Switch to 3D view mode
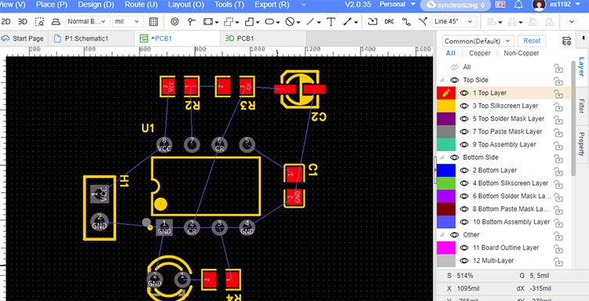This screenshot has height=301, width=589. [x=23, y=22]
